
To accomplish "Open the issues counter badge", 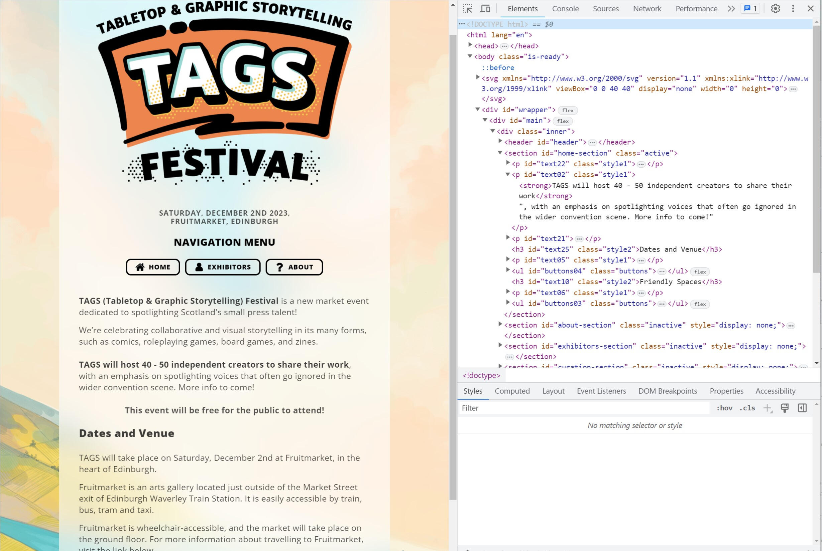I will 750,8.
